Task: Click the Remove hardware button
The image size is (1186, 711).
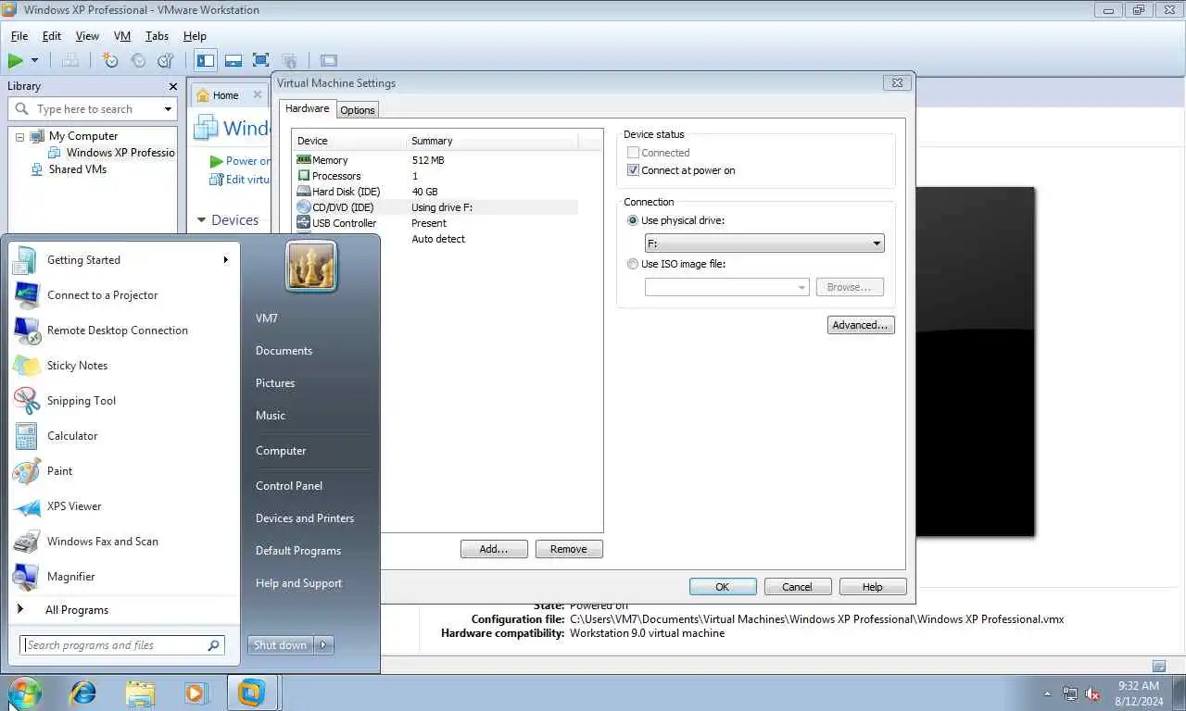Action: coord(569,549)
